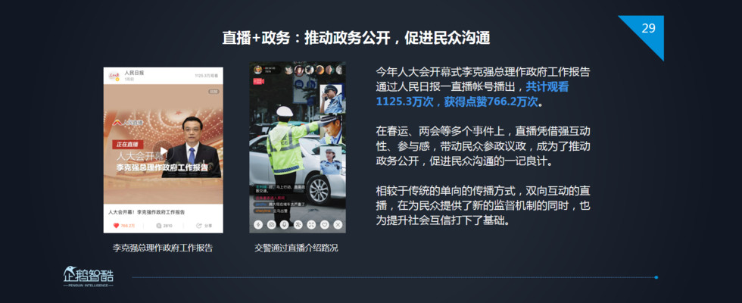Click the 正在直播 red label
Viewport: 742px width, 303px height.
[127, 144]
